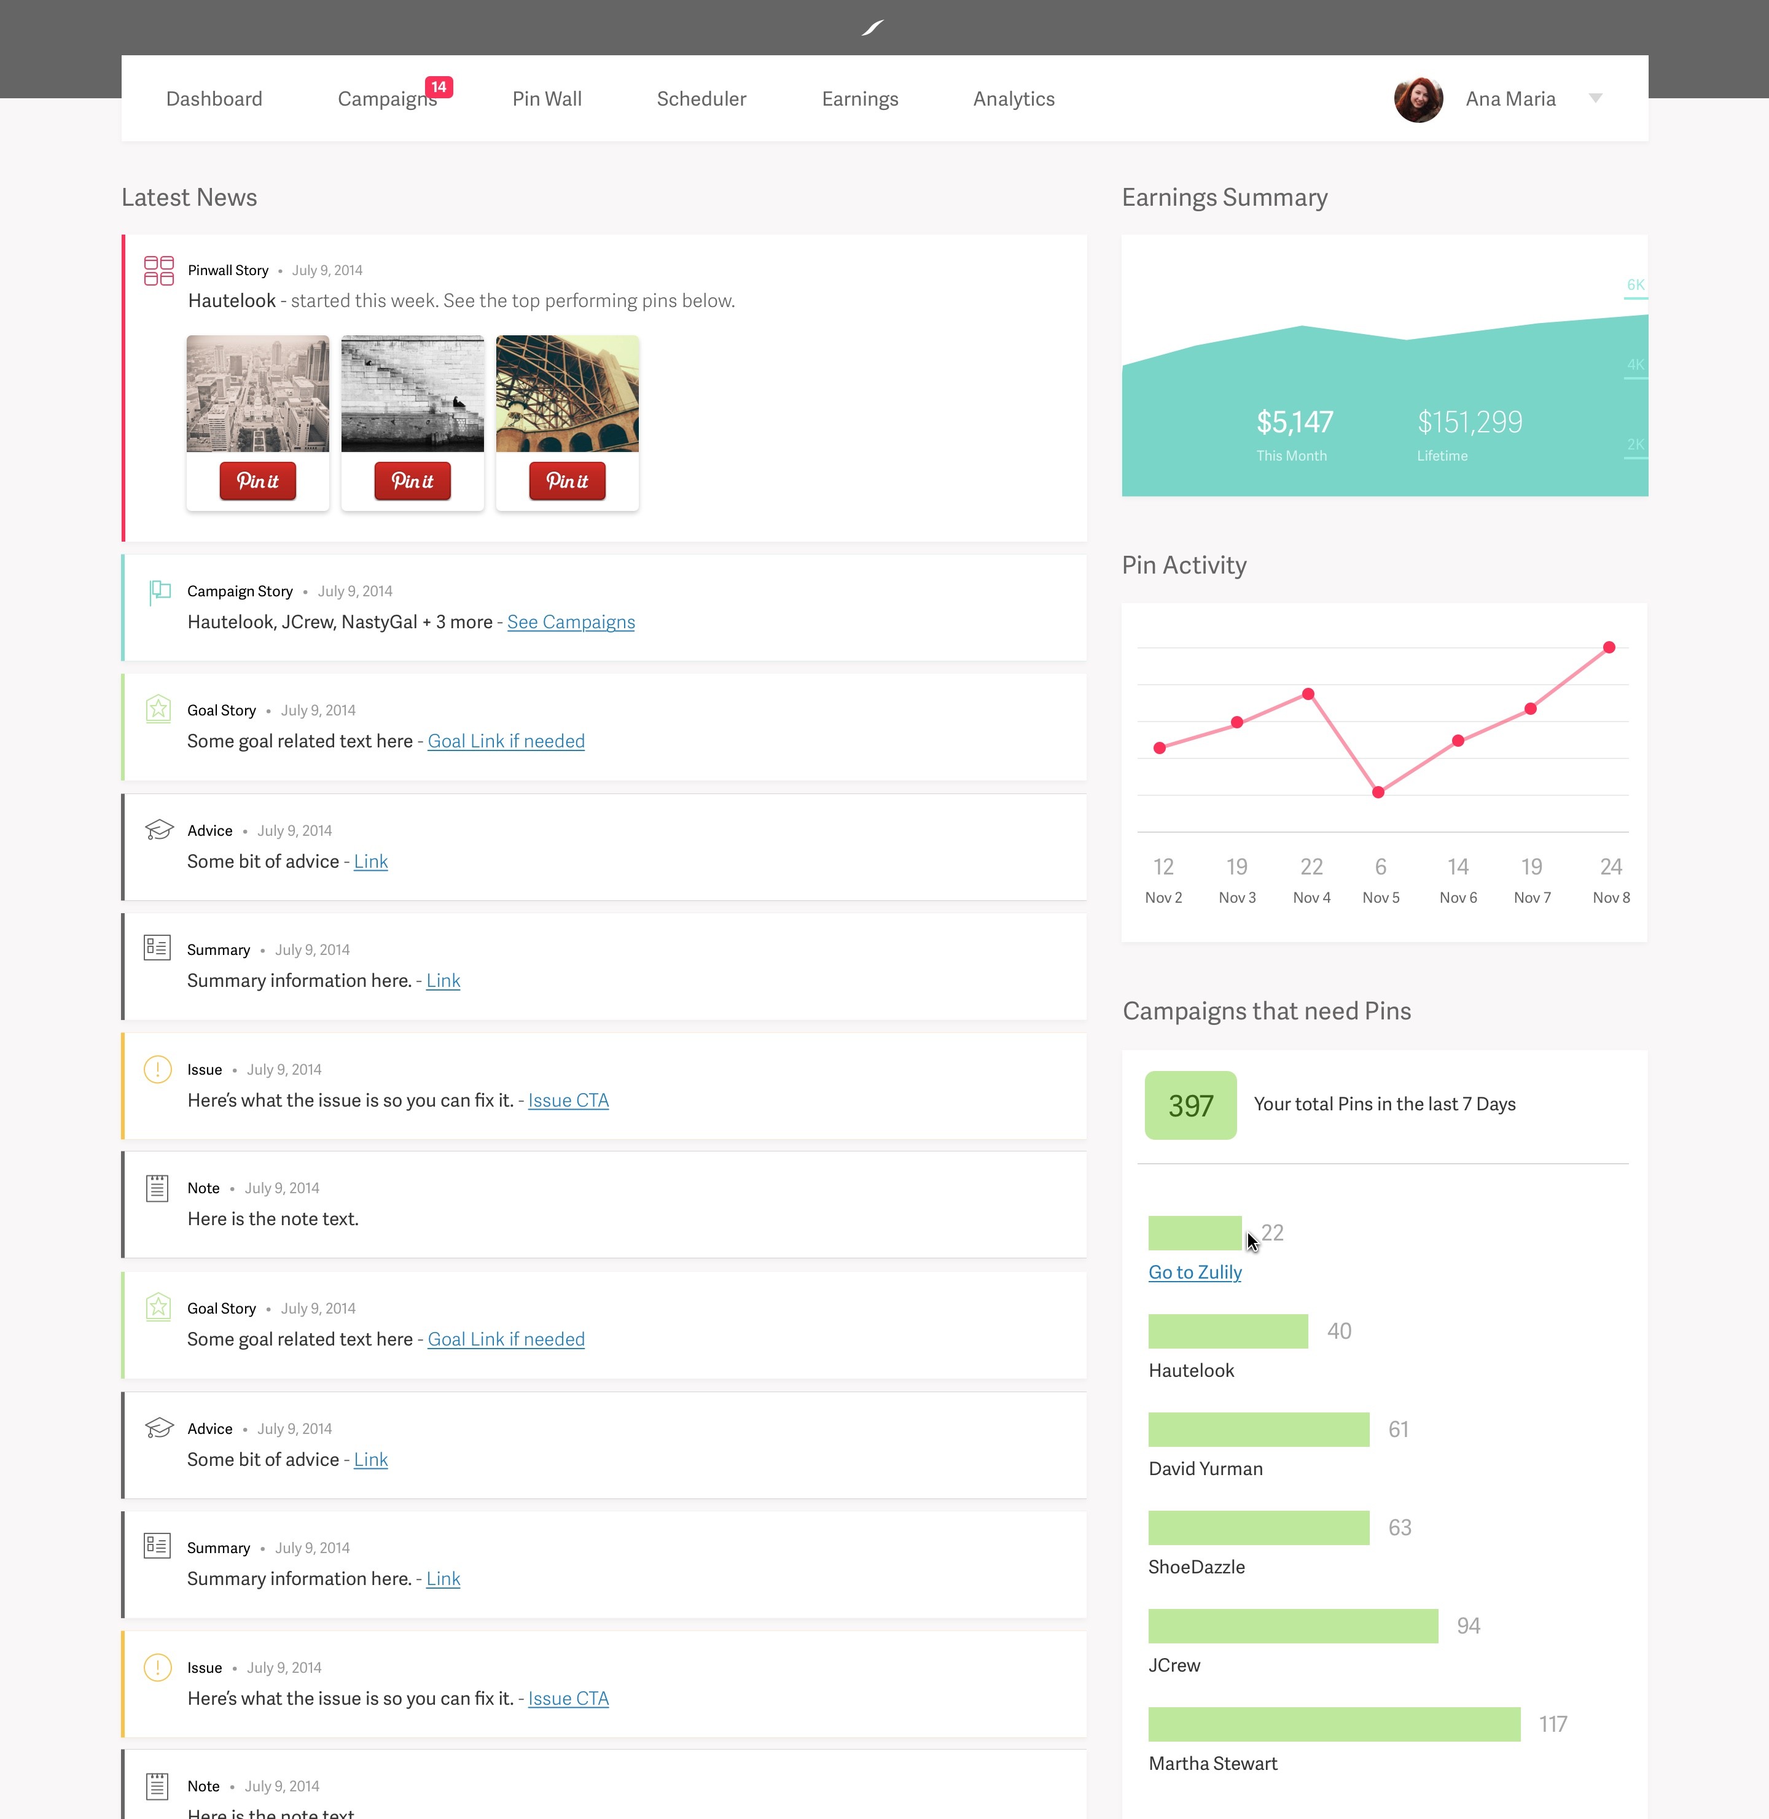The width and height of the screenshot is (1769, 1819).
Task: Click Ana Maria's profile avatar
Action: [x=1418, y=99]
